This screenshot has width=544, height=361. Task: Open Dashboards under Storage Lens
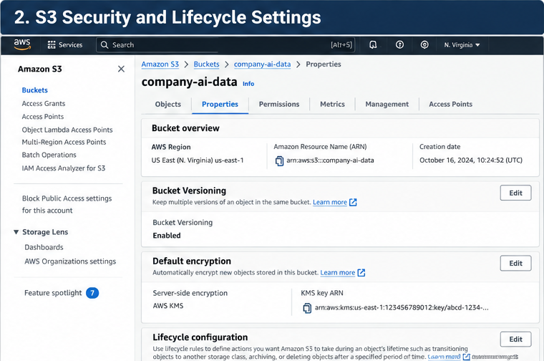coord(44,247)
